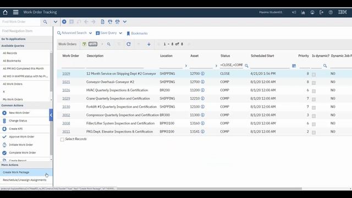Go to next record arrow in toolbar
The height and width of the screenshot is (198, 352).
pyautogui.click(x=94, y=22)
